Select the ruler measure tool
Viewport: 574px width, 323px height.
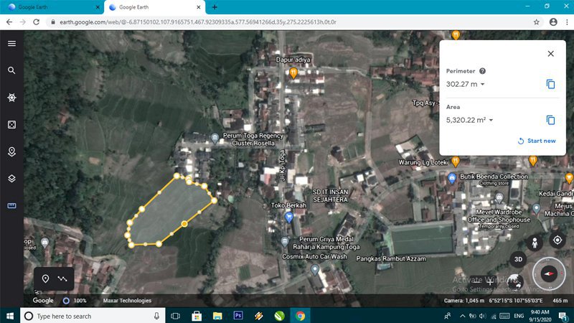(x=11, y=205)
